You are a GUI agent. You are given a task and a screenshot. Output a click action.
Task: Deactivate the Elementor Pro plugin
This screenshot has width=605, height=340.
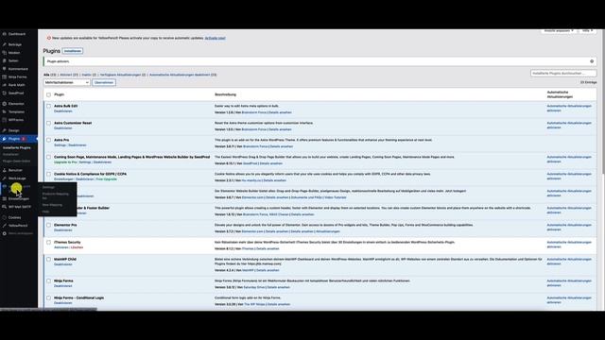63,230
